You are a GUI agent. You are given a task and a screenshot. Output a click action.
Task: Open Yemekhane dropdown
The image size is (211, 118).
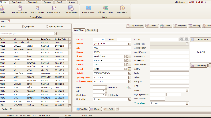pyautogui.click(x=187, y=103)
